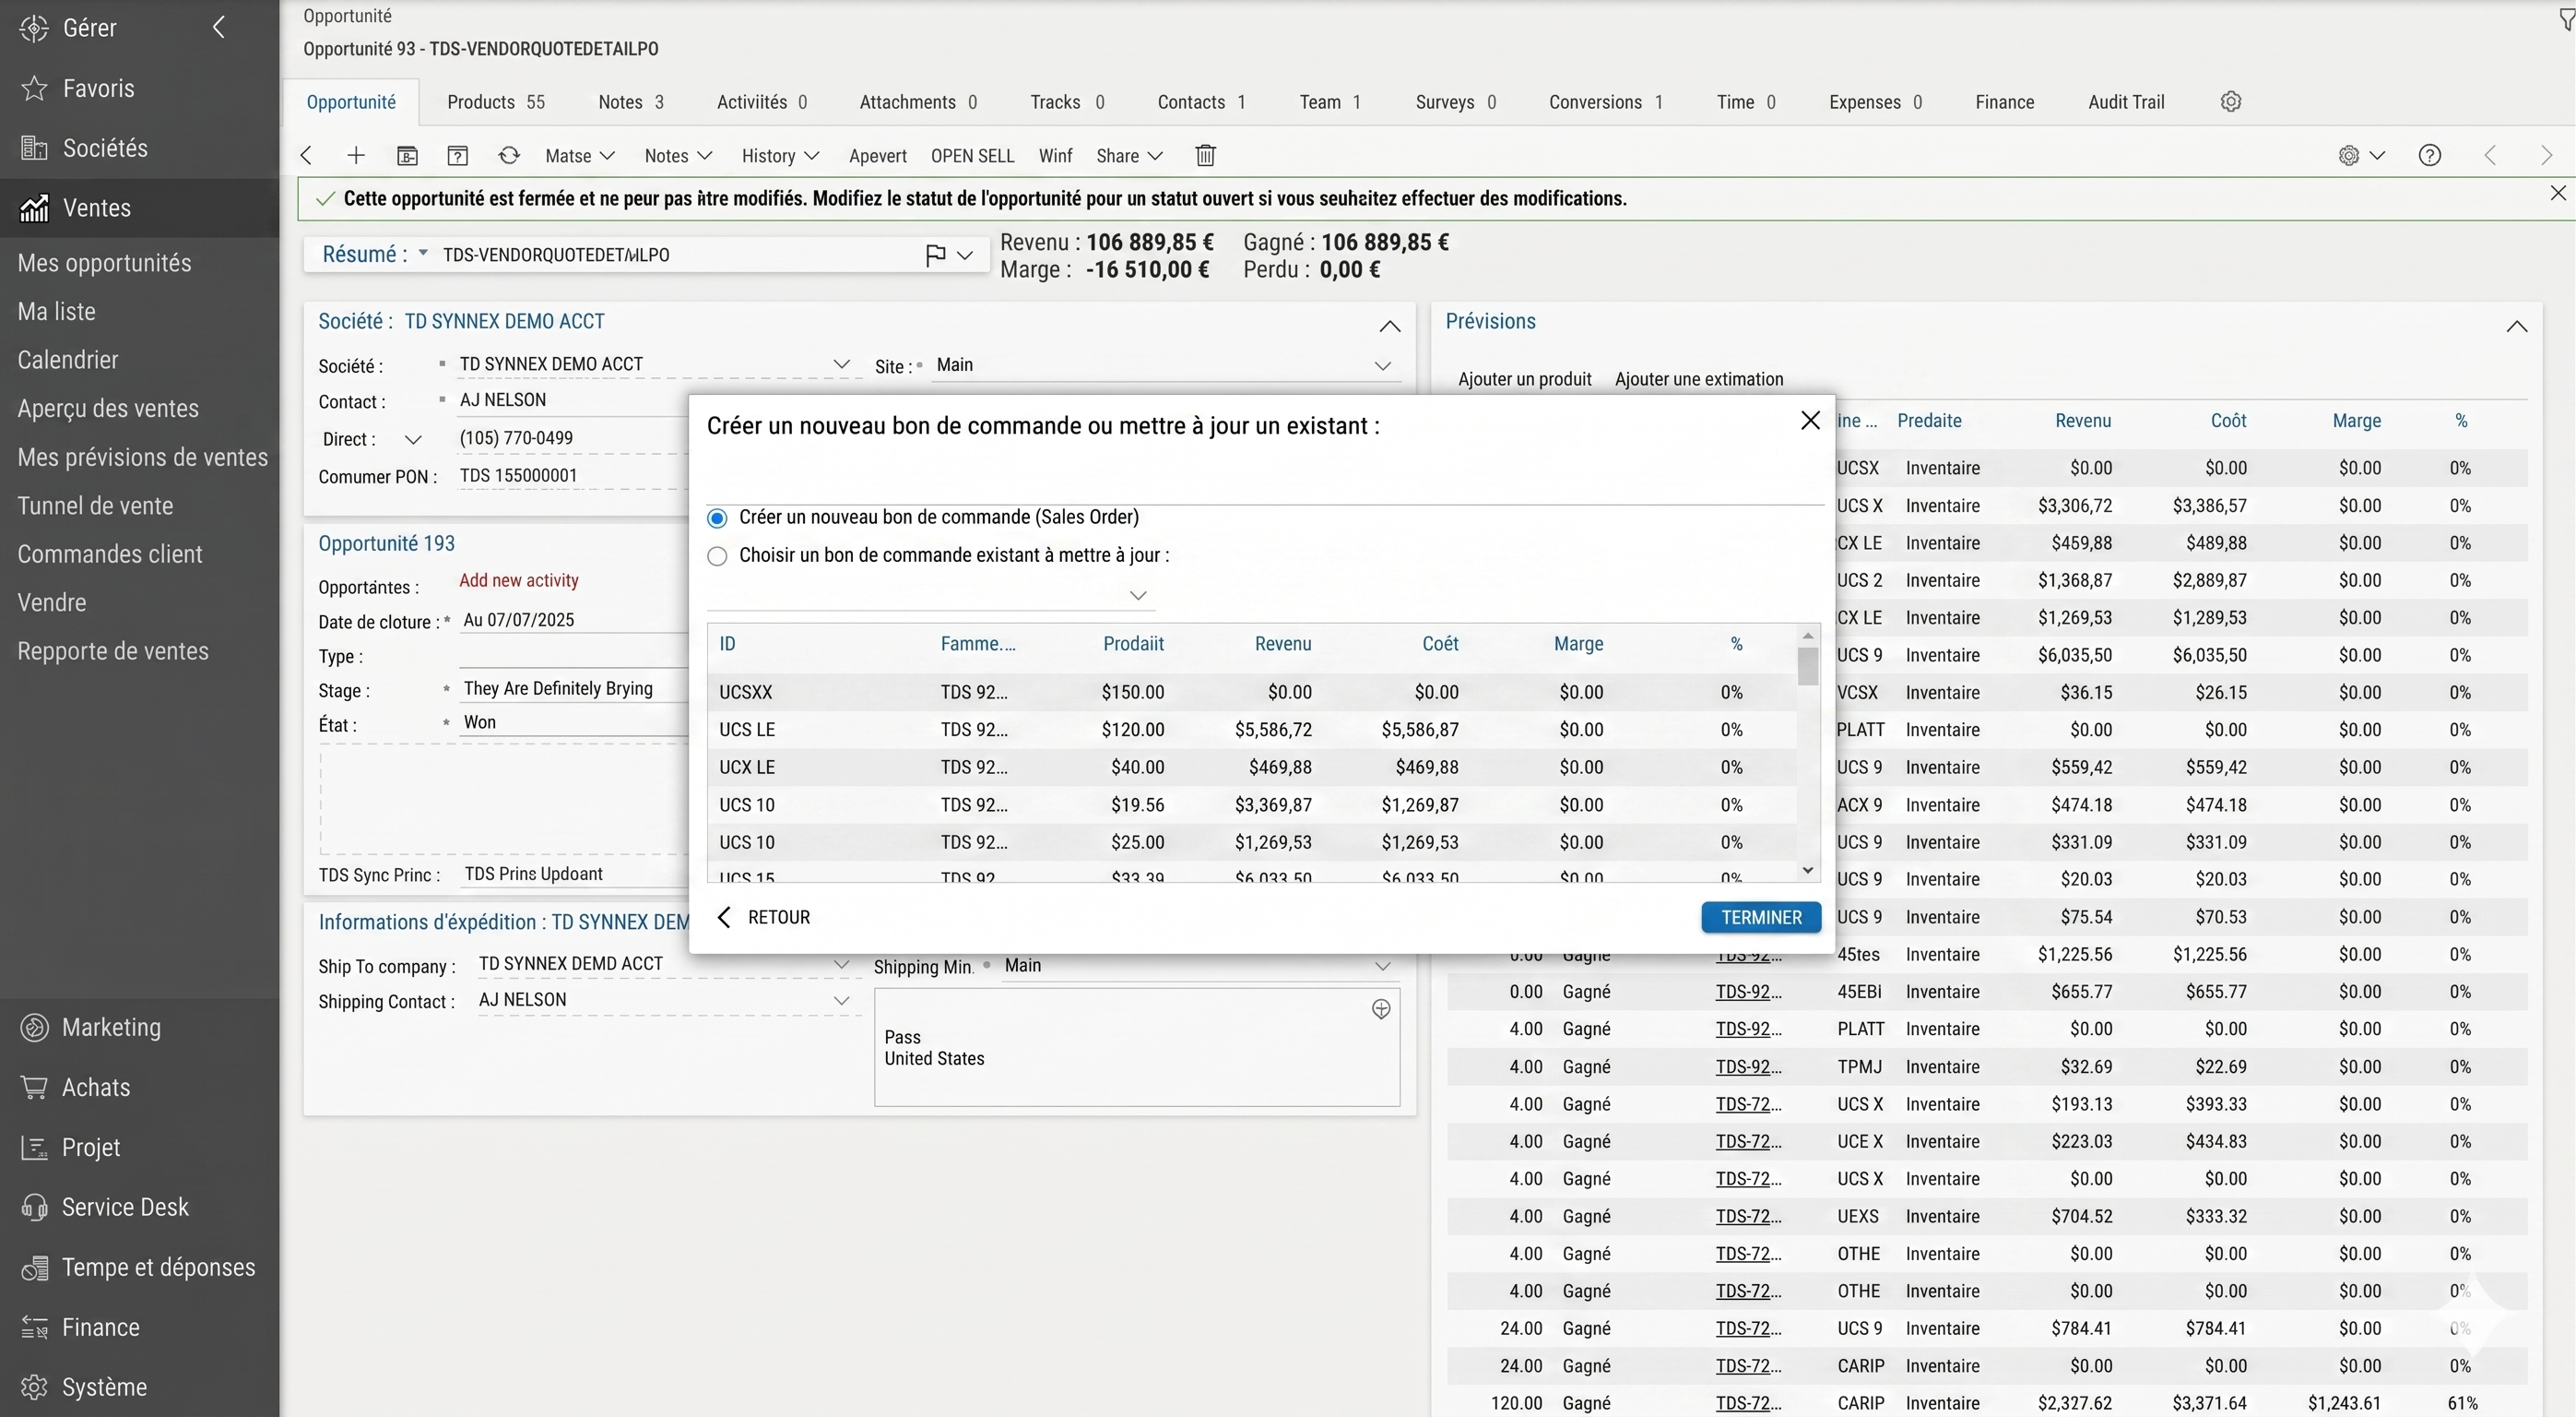Click scroll down arrow in dialog table
Screen dimensions: 2576x1417
[x=1807, y=871]
